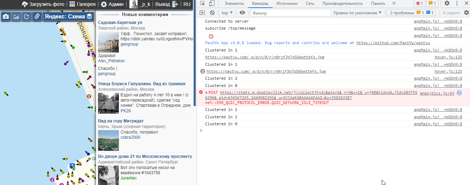Activate DevTools element inspector arrow icon
The height and width of the screenshot is (185, 470).
pyautogui.click(x=203, y=3)
